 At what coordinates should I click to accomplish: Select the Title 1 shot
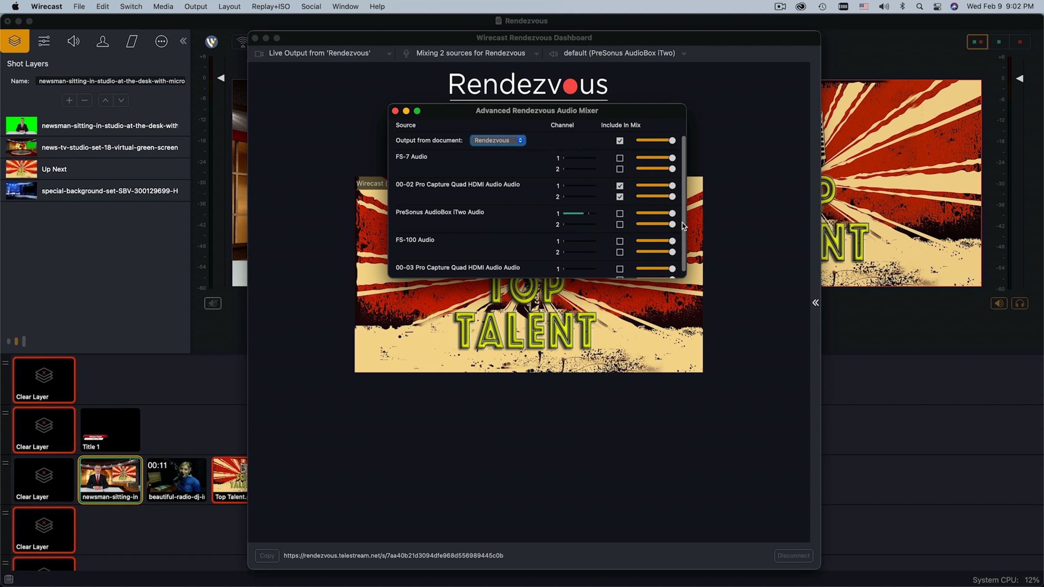pos(110,430)
